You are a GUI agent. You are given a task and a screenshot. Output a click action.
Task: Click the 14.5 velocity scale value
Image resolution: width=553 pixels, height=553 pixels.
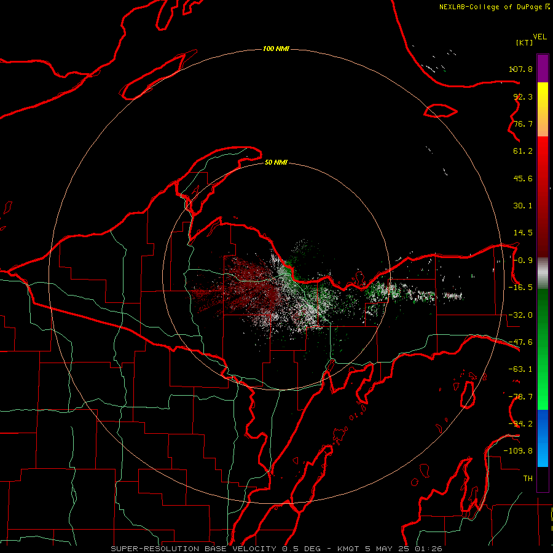523,233
